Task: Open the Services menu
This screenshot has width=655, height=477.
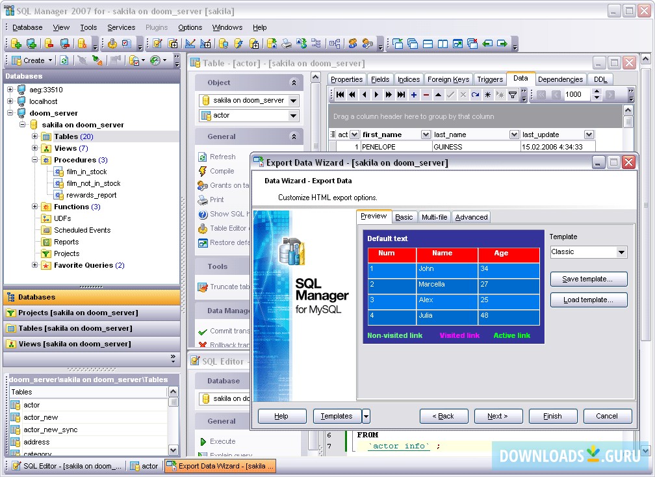Action: [x=121, y=27]
